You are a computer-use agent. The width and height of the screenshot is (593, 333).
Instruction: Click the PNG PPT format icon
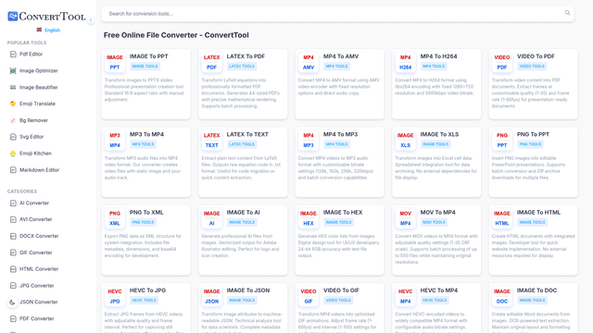[502, 141]
